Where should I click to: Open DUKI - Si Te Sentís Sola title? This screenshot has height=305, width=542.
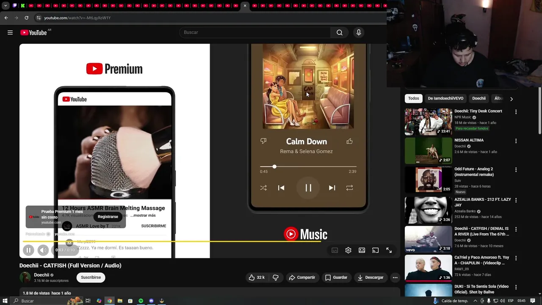[482, 289]
